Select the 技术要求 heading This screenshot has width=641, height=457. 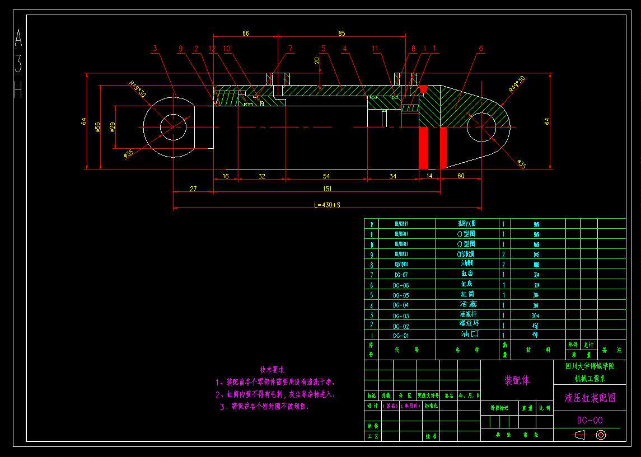tap(272, 370)
